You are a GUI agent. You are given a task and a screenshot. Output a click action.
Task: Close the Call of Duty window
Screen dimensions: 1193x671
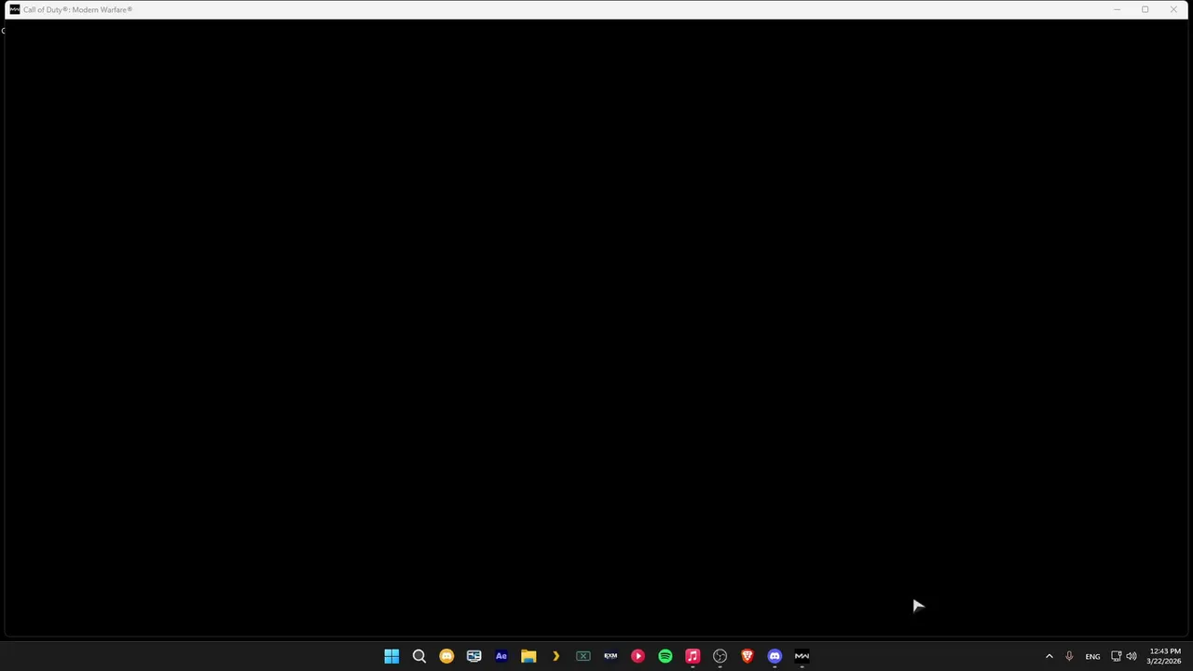1173,9
